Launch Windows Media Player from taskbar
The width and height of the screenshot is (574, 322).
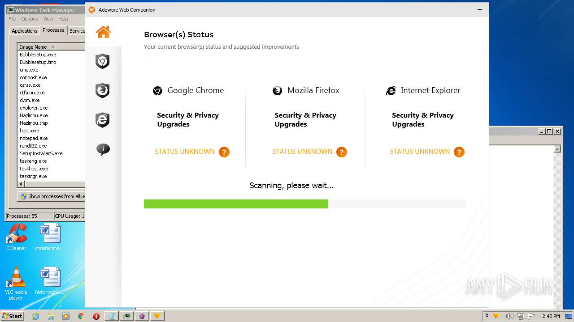click(66, 316)
